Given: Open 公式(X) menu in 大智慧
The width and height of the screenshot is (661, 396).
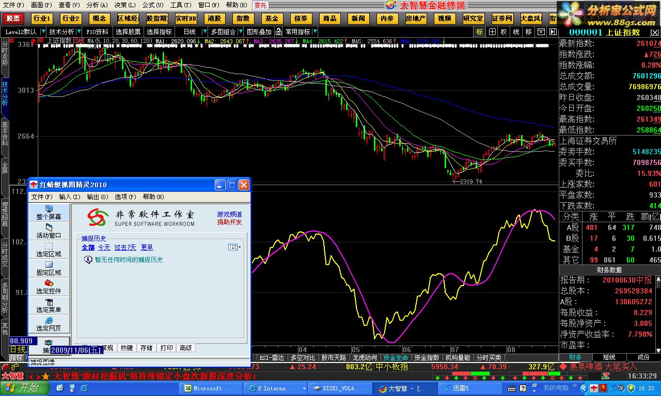Looking at the screenshot, I should (x=153, y=5).
